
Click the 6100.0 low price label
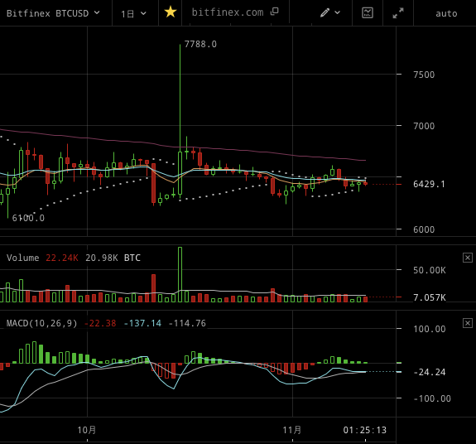point(28,218)
